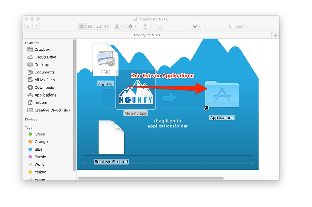Image resolution: width=312 pixels, height=207 pixels.
Task: Open the Share button in the toolbar
Action: [x=146, y=26]
